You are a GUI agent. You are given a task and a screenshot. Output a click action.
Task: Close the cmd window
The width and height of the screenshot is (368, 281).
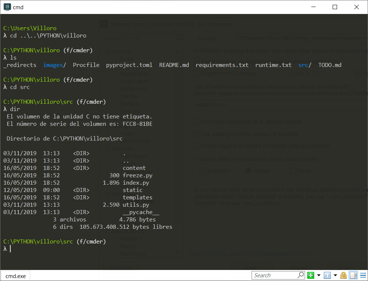(x=356, y=7)
